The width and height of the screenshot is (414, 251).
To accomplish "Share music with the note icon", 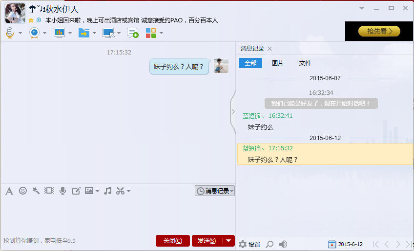I will click(x=107, y=191).
